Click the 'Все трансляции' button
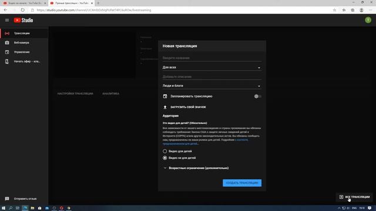 coord(354,197)
